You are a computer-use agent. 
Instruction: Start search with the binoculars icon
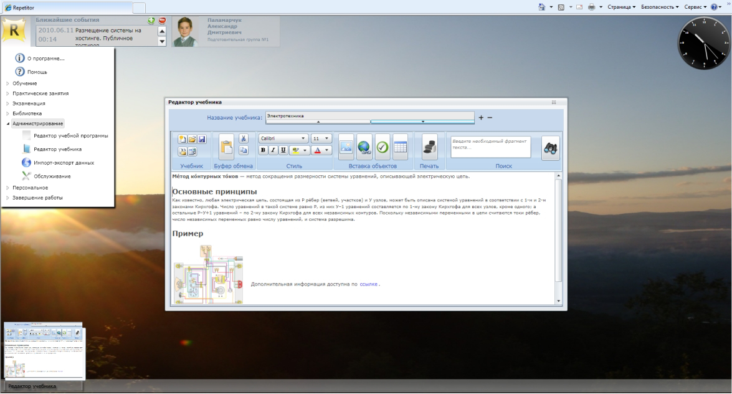tap(550, 148)
